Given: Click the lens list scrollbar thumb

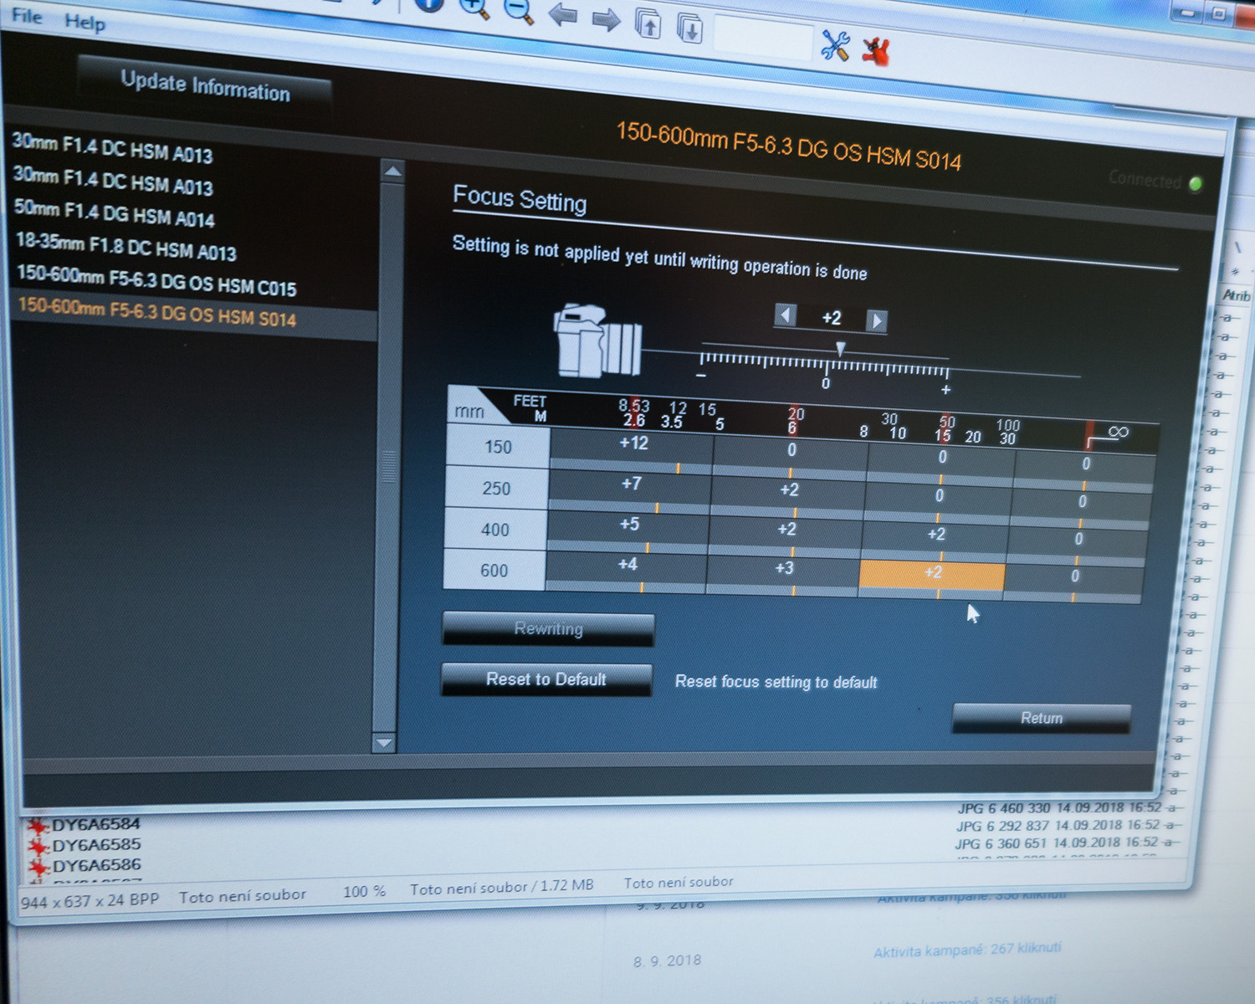Looking at the screenshot, I should click(389, 466).
